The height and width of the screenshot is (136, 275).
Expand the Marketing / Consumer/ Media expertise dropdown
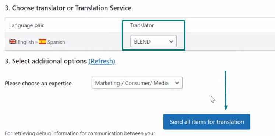[x=137, y=82]
